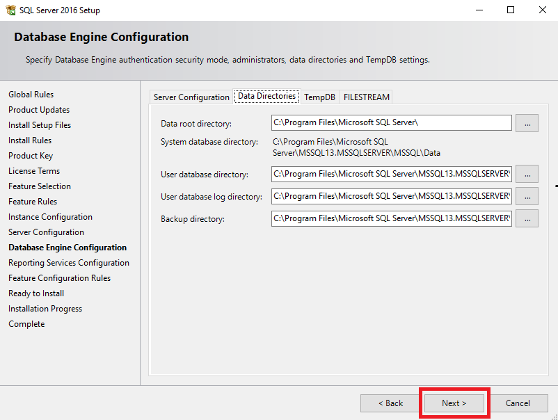Go back with the Back button
The width and height of the screenshot is (558, 420).
coord(390,403)
